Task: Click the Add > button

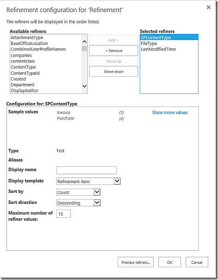Action: pyautogui.click(x=114, y=40)
